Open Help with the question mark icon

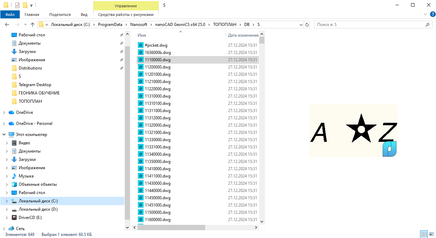click(x=432, y=15)
